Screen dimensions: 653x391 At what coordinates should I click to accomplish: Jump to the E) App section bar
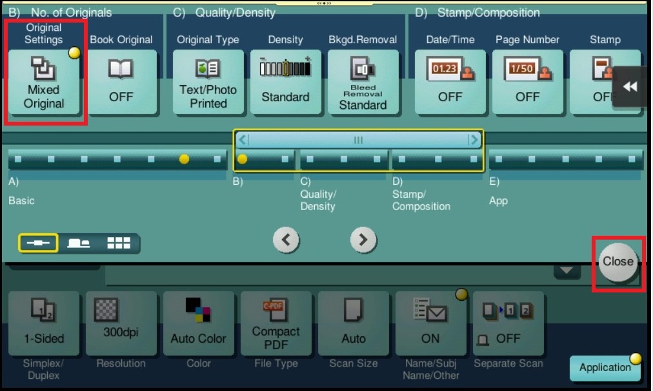click(565, 158)
